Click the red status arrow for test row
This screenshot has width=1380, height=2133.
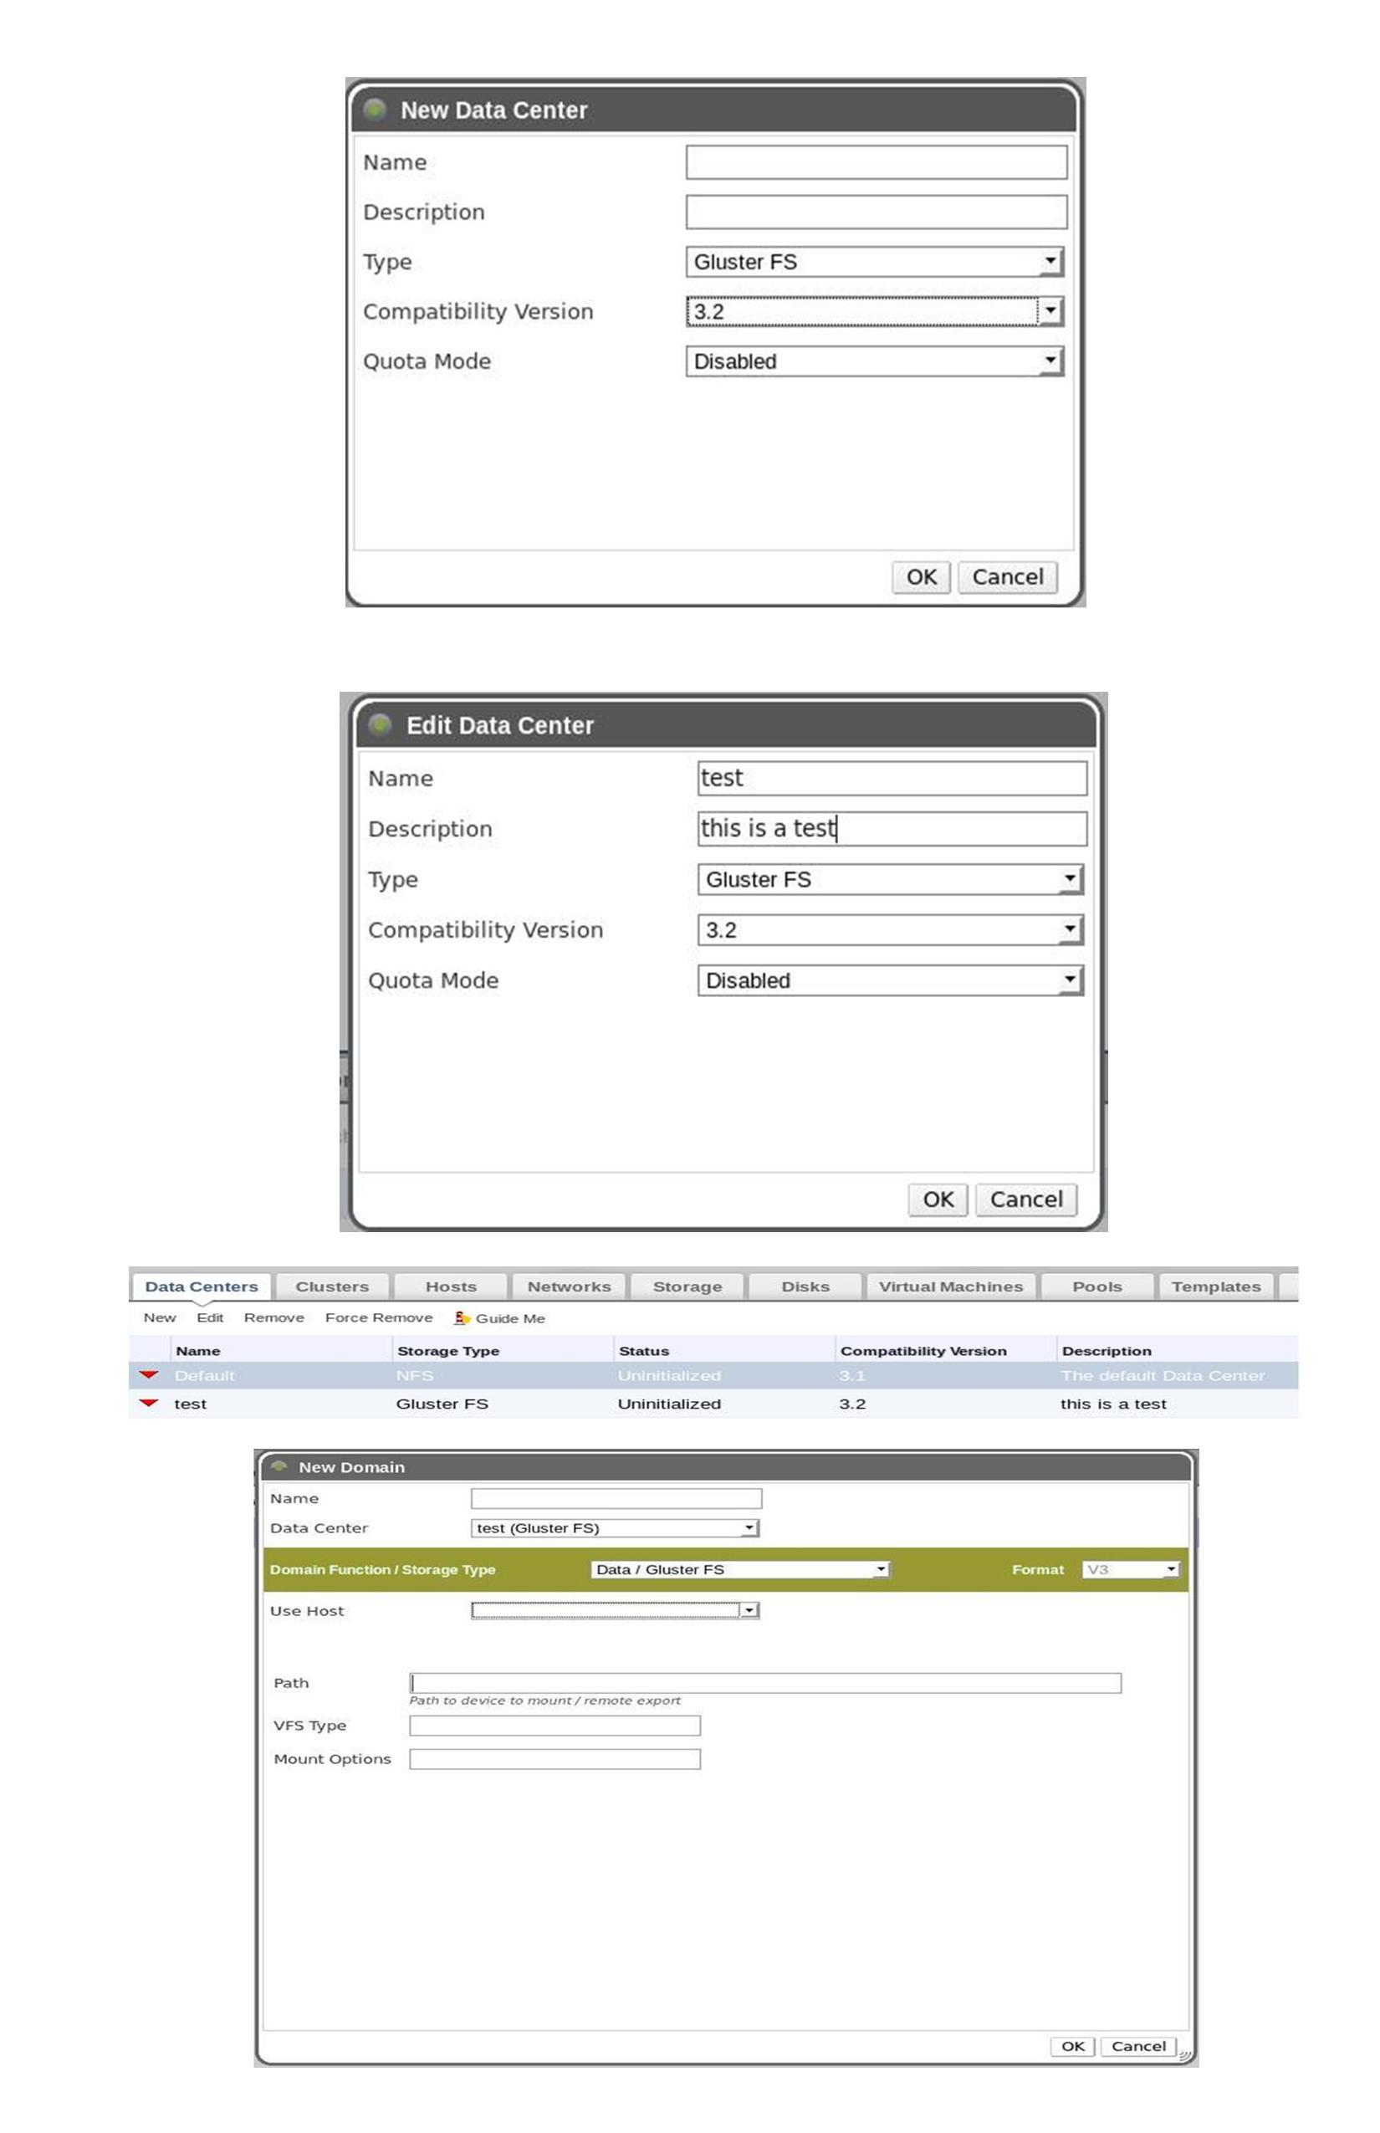[x=149, y=1404]
